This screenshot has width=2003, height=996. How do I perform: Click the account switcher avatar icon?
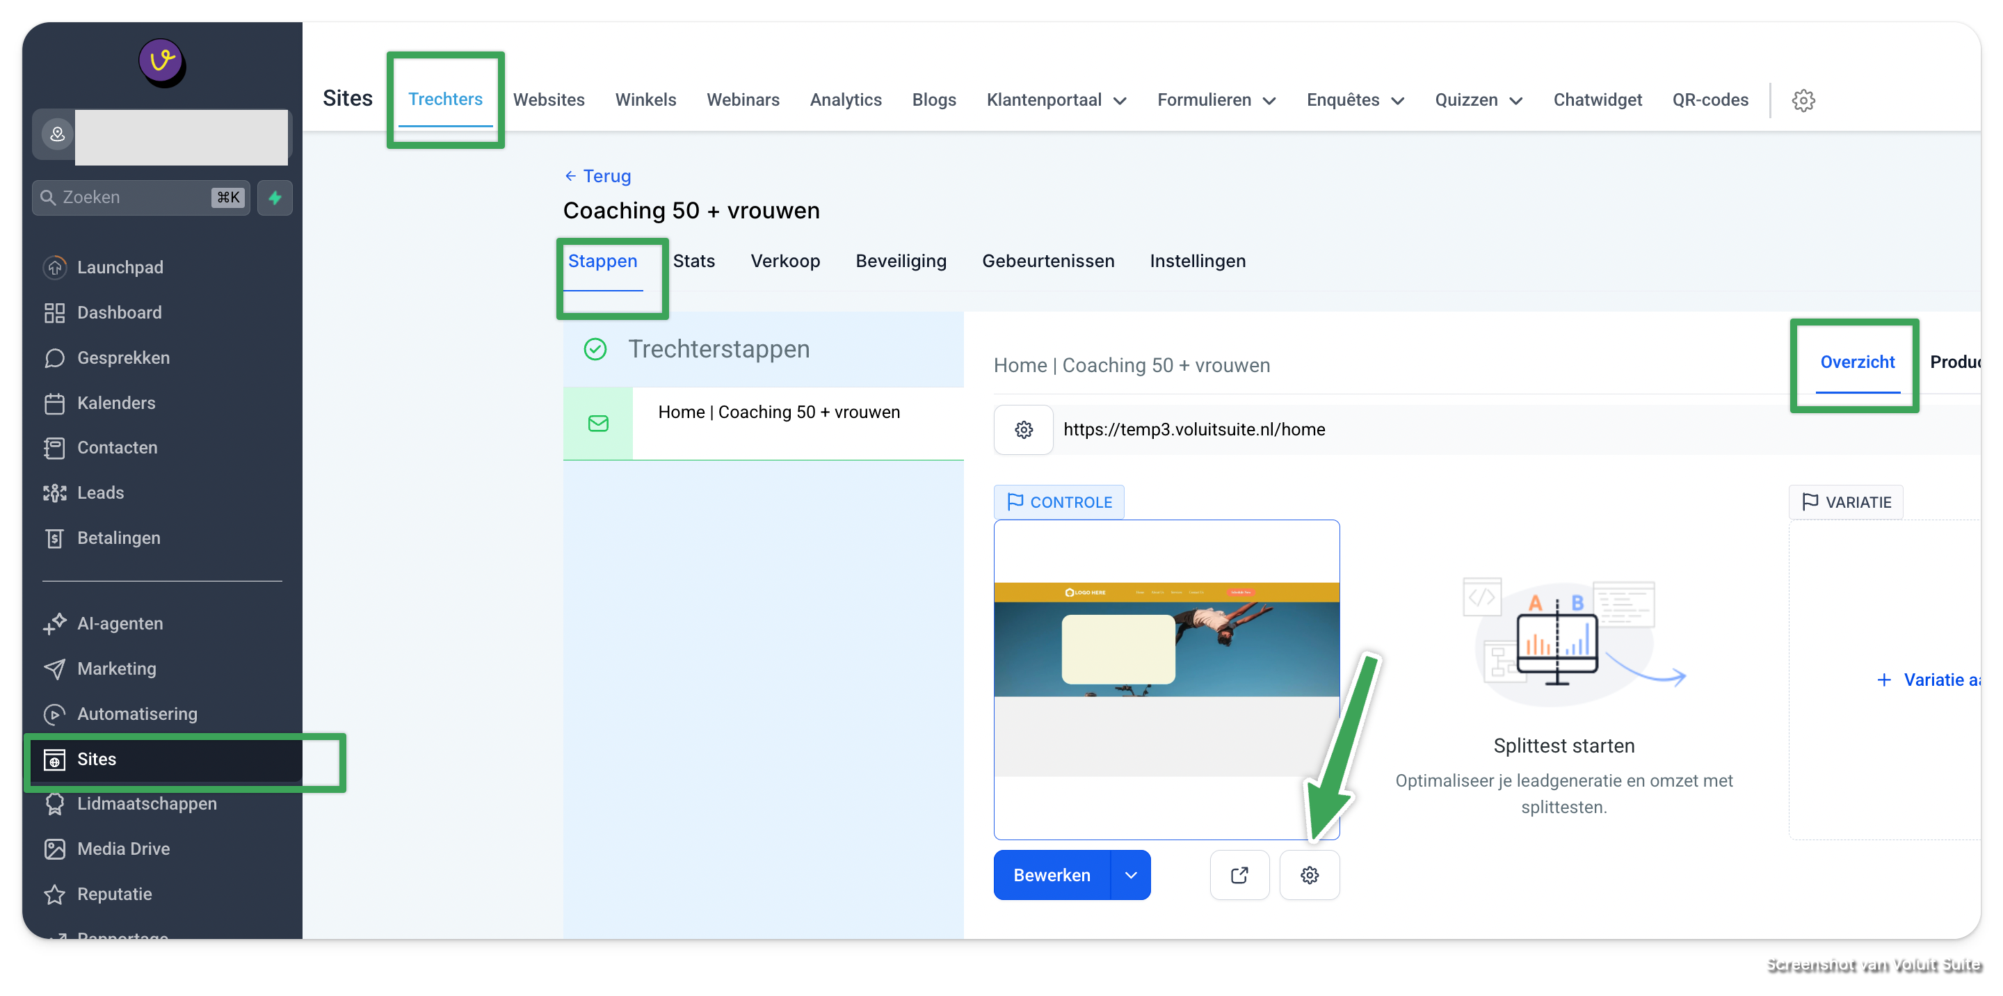[x=58, y=134]
